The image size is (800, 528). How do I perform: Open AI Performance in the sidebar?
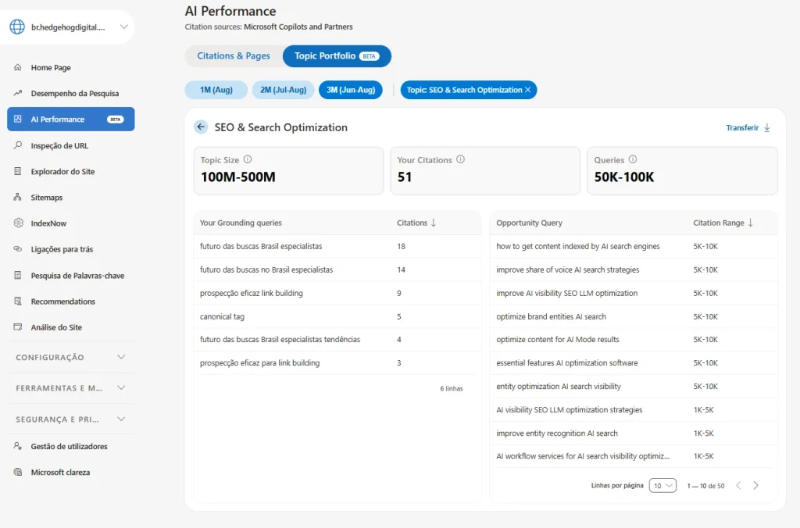click(x=71, y=120)
